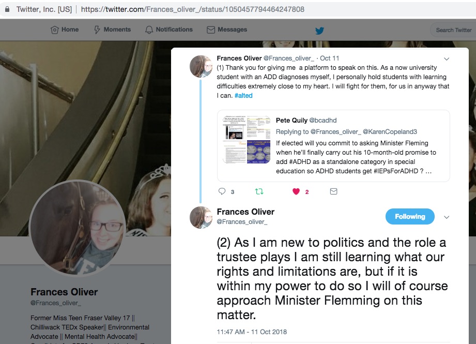Open the Messages envelope in the navbar
The height and width of the screenshot is (344, 476).
tap(227, 29)
